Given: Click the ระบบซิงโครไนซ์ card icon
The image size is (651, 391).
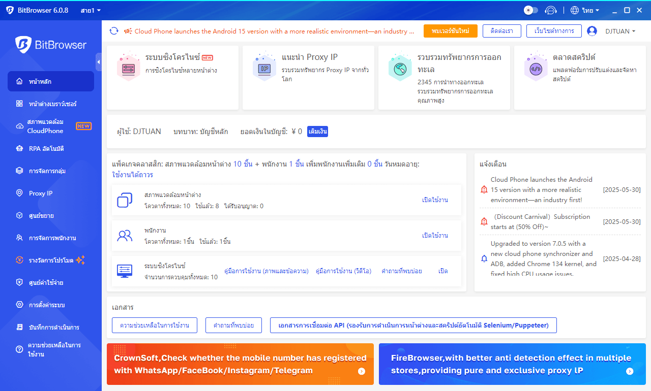Looking at the screenshot, I should pos(128,68).
